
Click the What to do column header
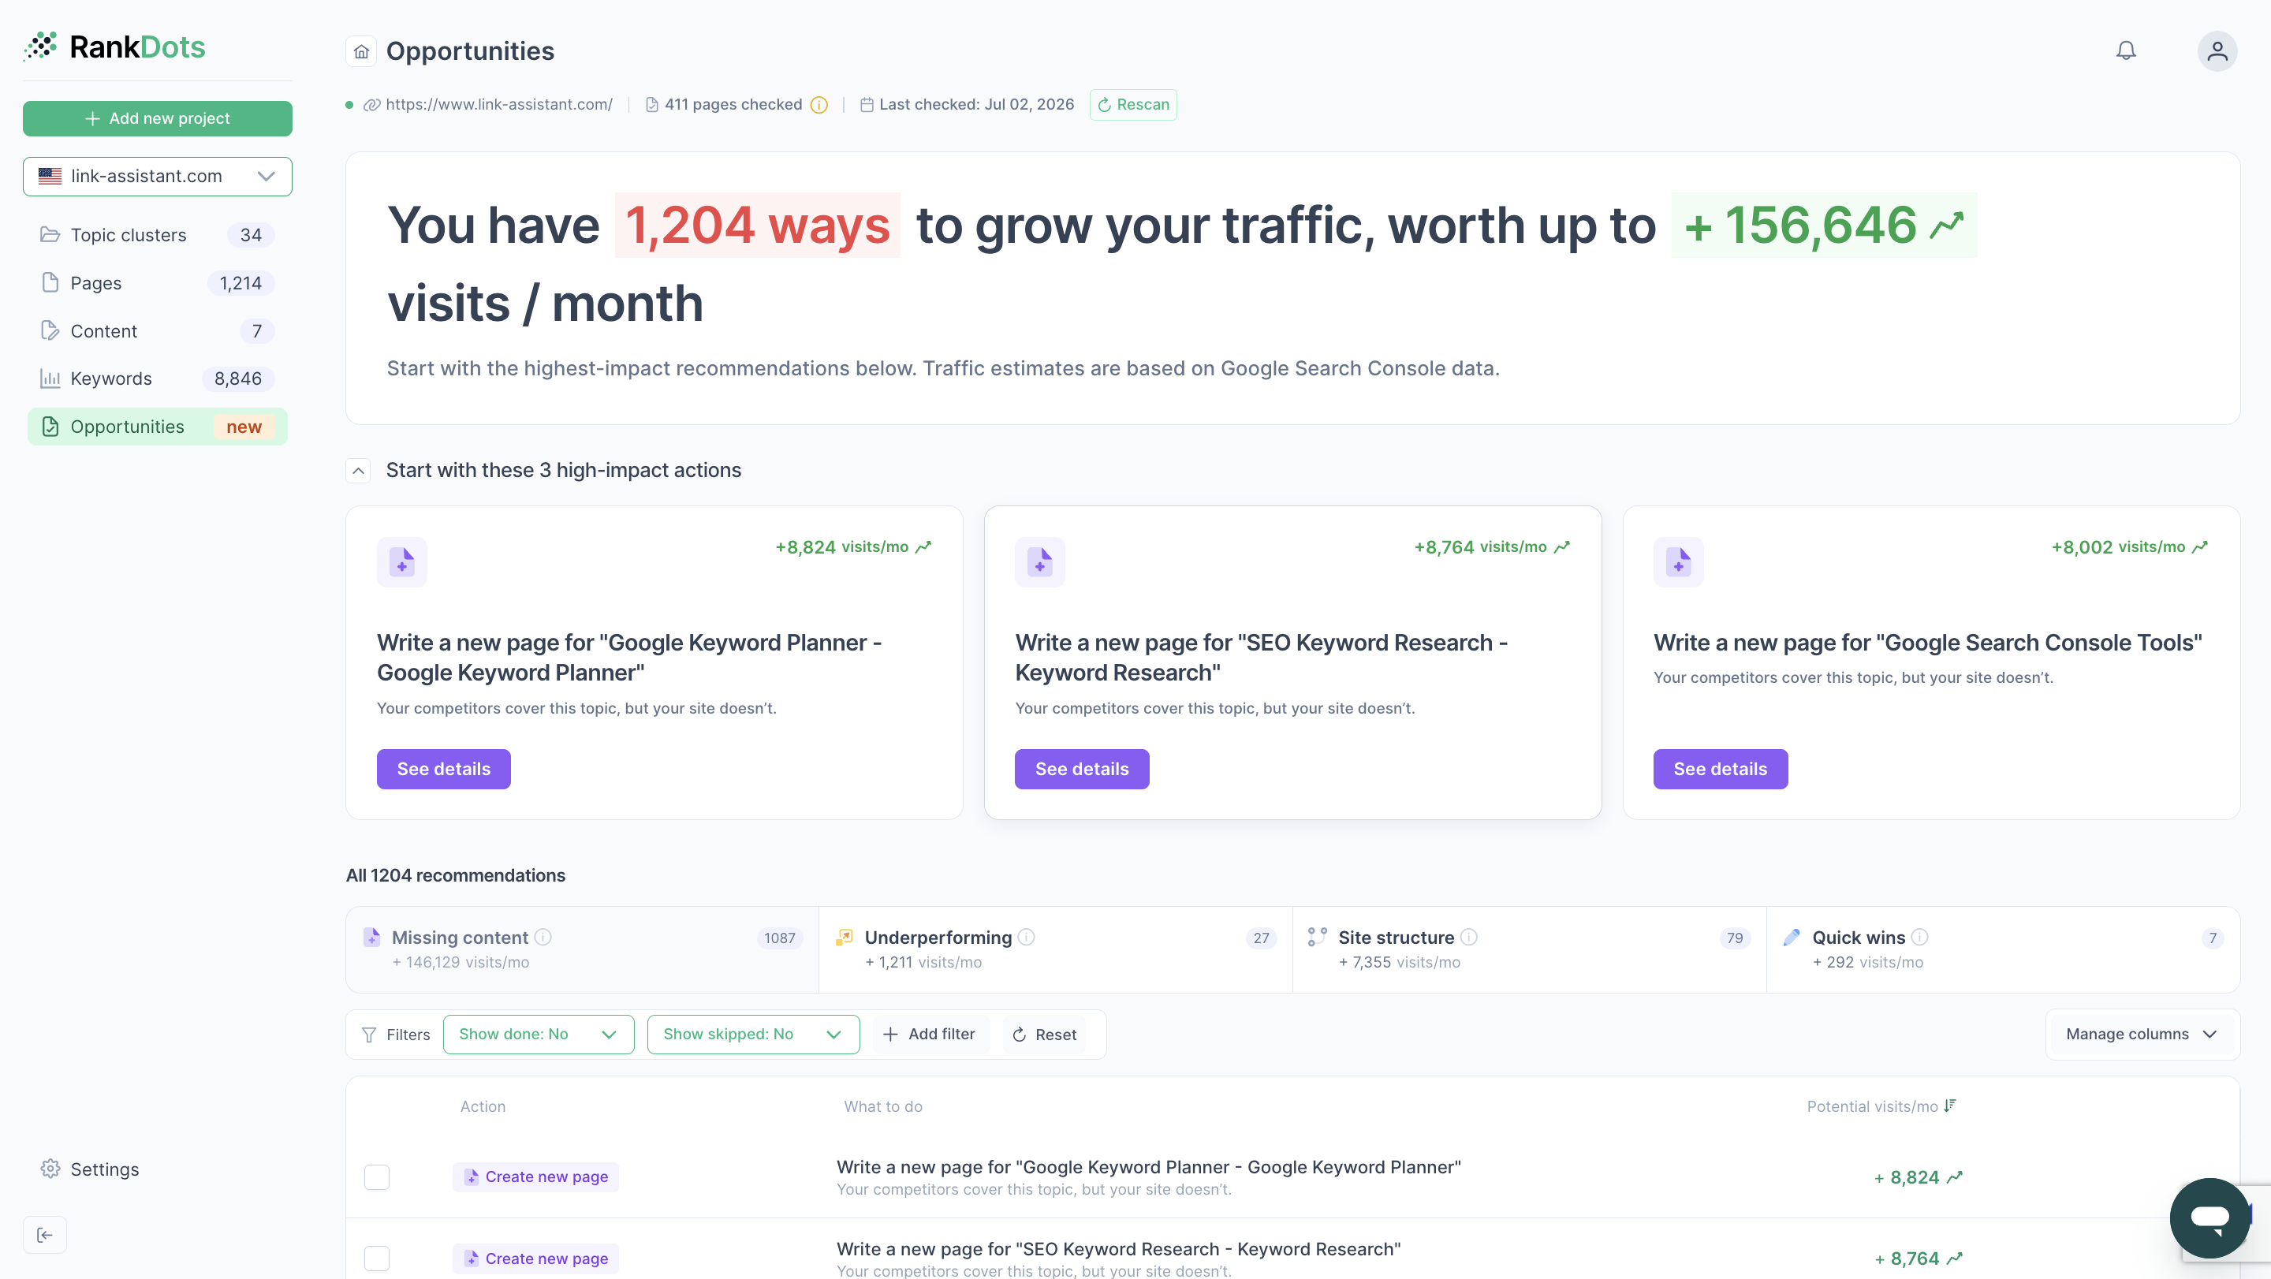pyautogui.click(x=883, y=1106)
